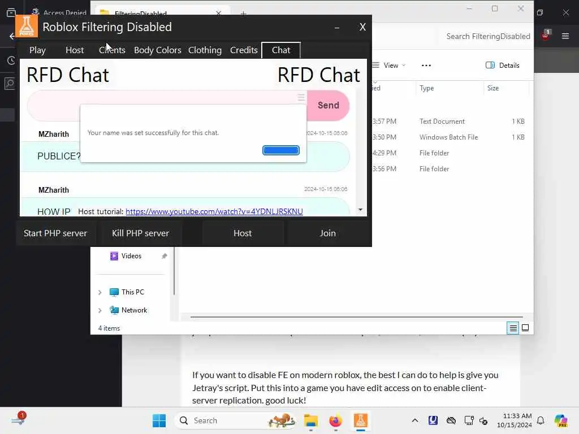This screenshot has height=434, width=579.
Task: Open a new File Explorer tab with plus
Action: tap(243, 13)
